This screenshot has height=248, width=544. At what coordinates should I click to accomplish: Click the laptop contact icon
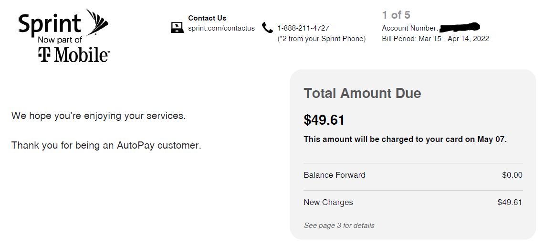[178, 27]
